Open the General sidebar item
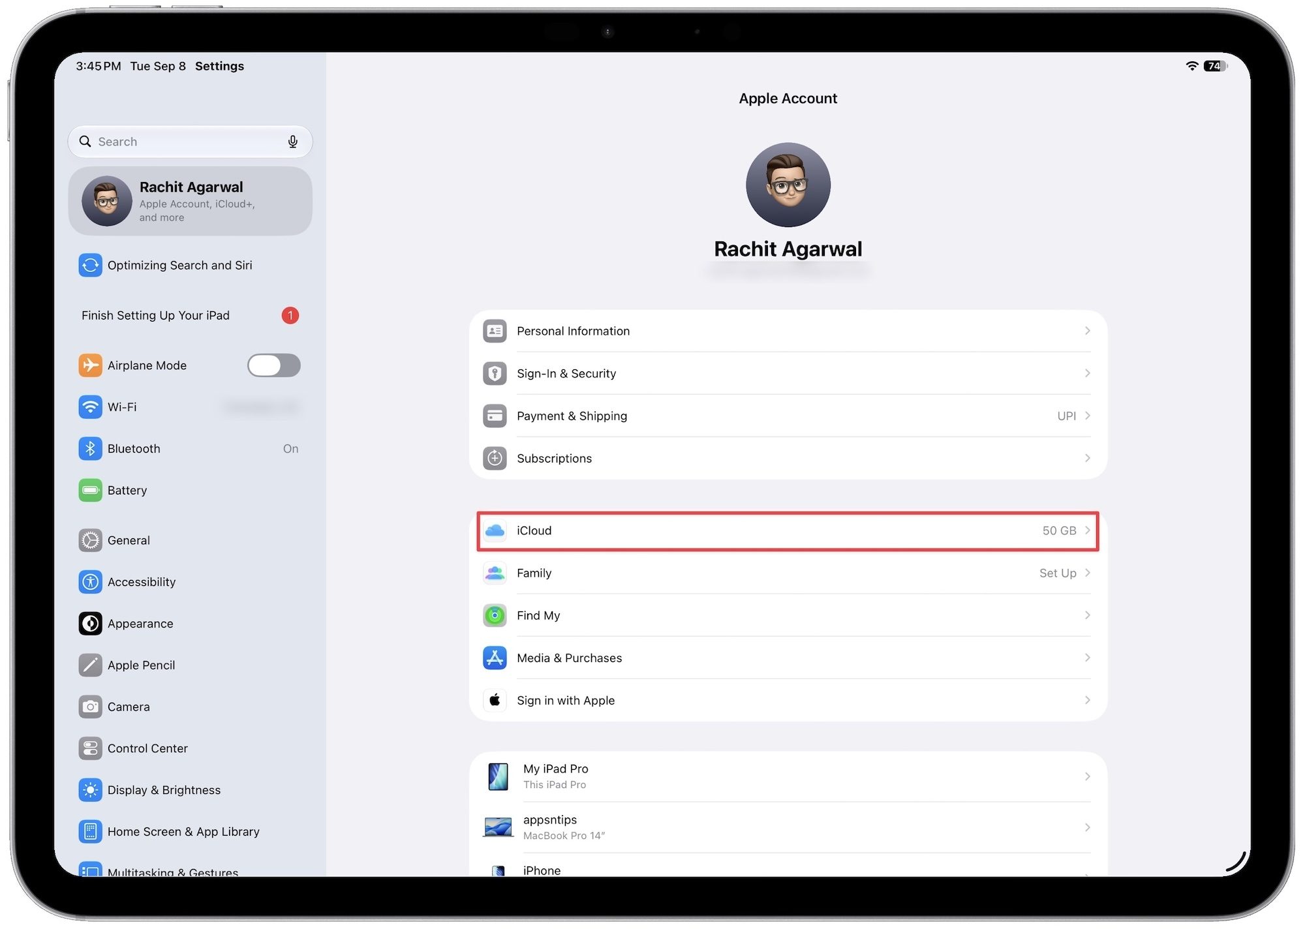This screenshot has width=1305, height=929. coord(190,540)
